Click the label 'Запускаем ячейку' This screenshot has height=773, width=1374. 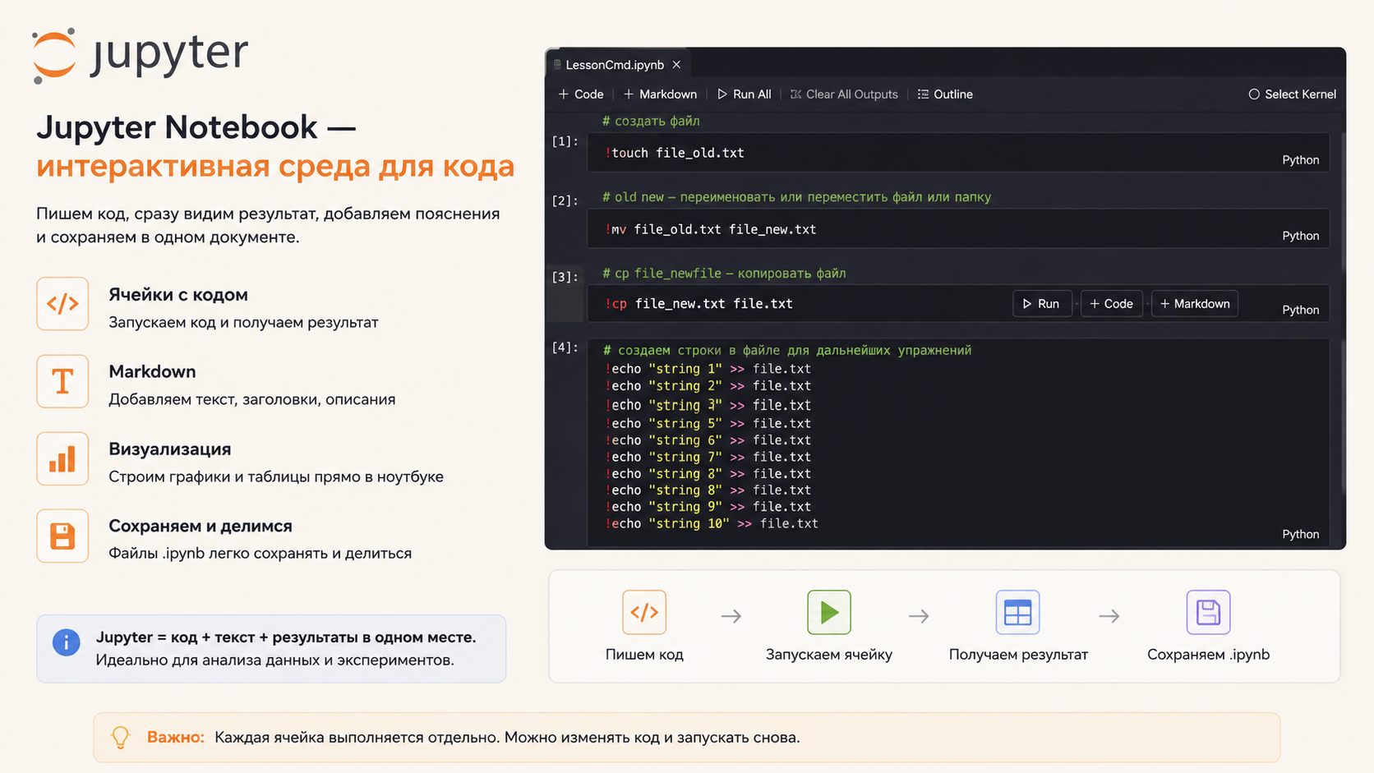pyautogui.click(x=828, y=655)
